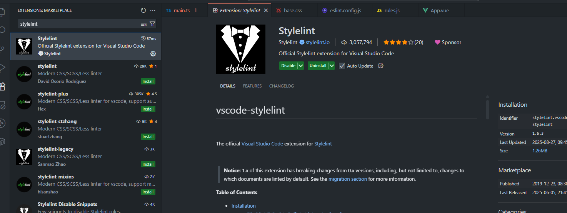The height and width of the screenshot is (213, 567).
Task: Toggle the Auto Update checkbox
Action: (x=342, y=66)
